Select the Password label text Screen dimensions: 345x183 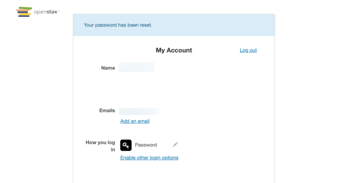click(146, 145)
